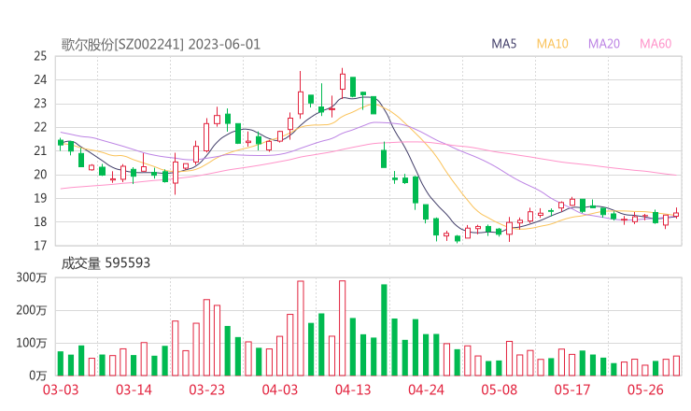The height and width of the screenshot is (411, 691).
Task: Click the 03-03 date axis label
Action: click(x=61, y=390)
